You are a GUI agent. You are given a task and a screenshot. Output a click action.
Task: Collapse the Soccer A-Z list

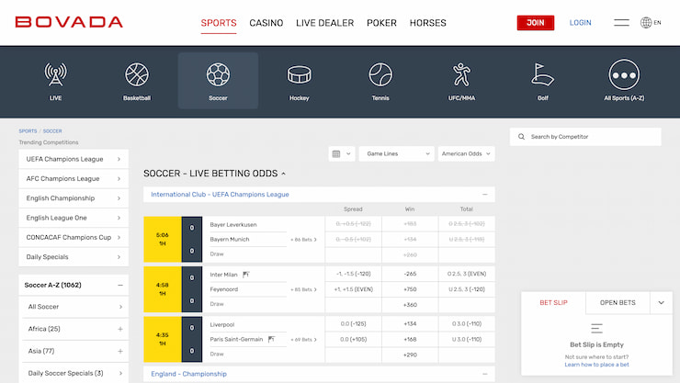120,285
